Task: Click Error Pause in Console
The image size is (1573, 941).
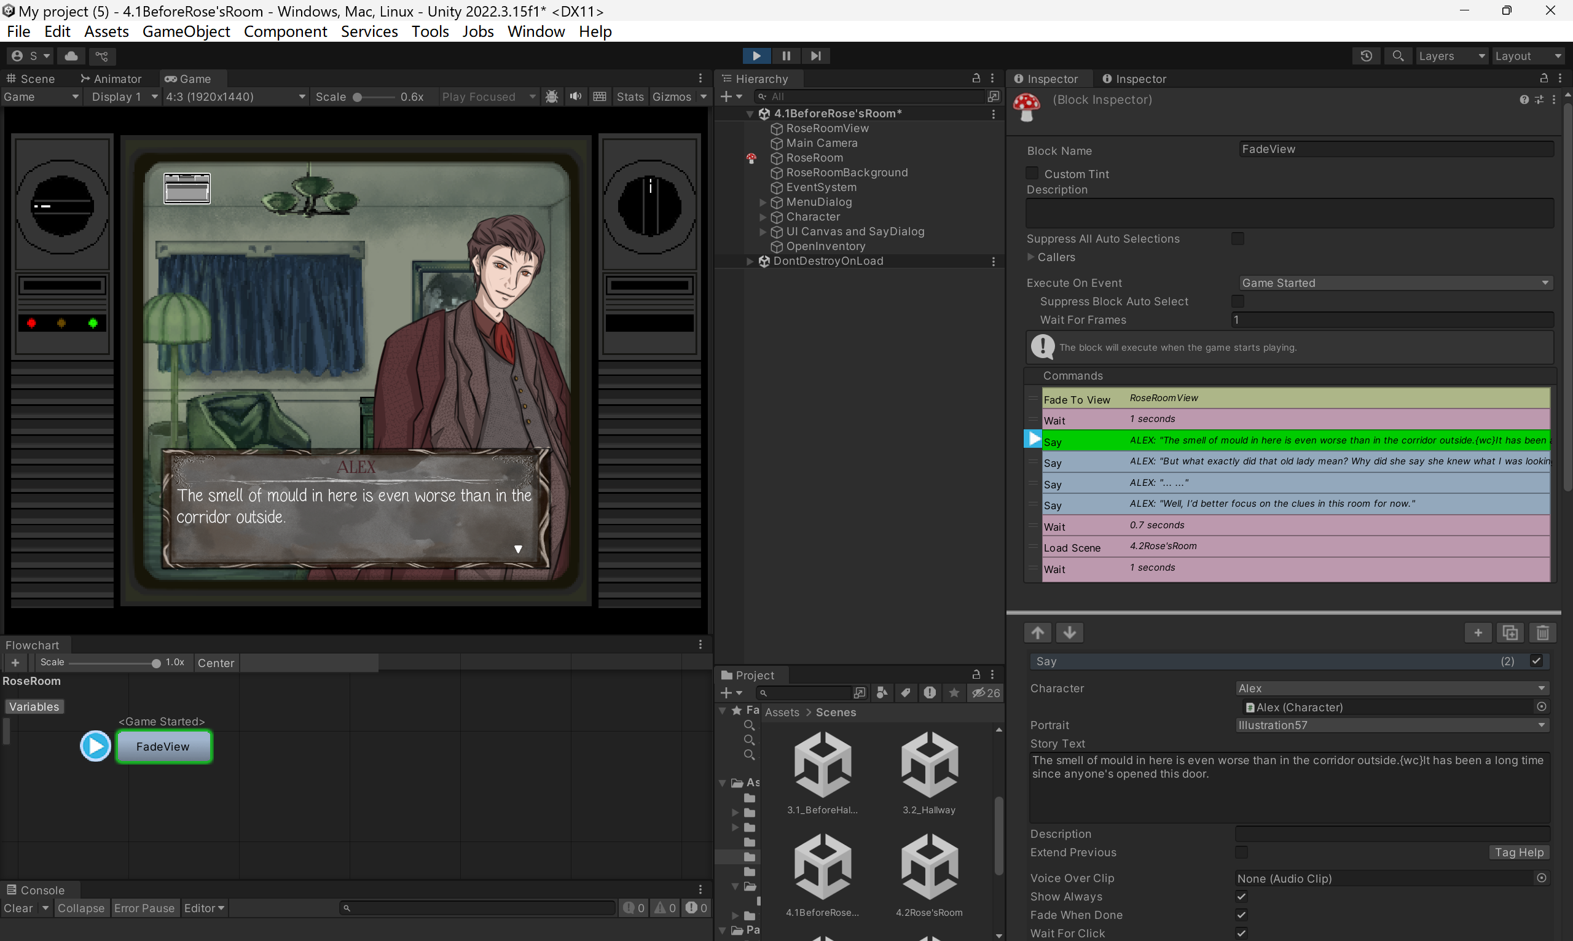Action: click(x=144, y=908)
